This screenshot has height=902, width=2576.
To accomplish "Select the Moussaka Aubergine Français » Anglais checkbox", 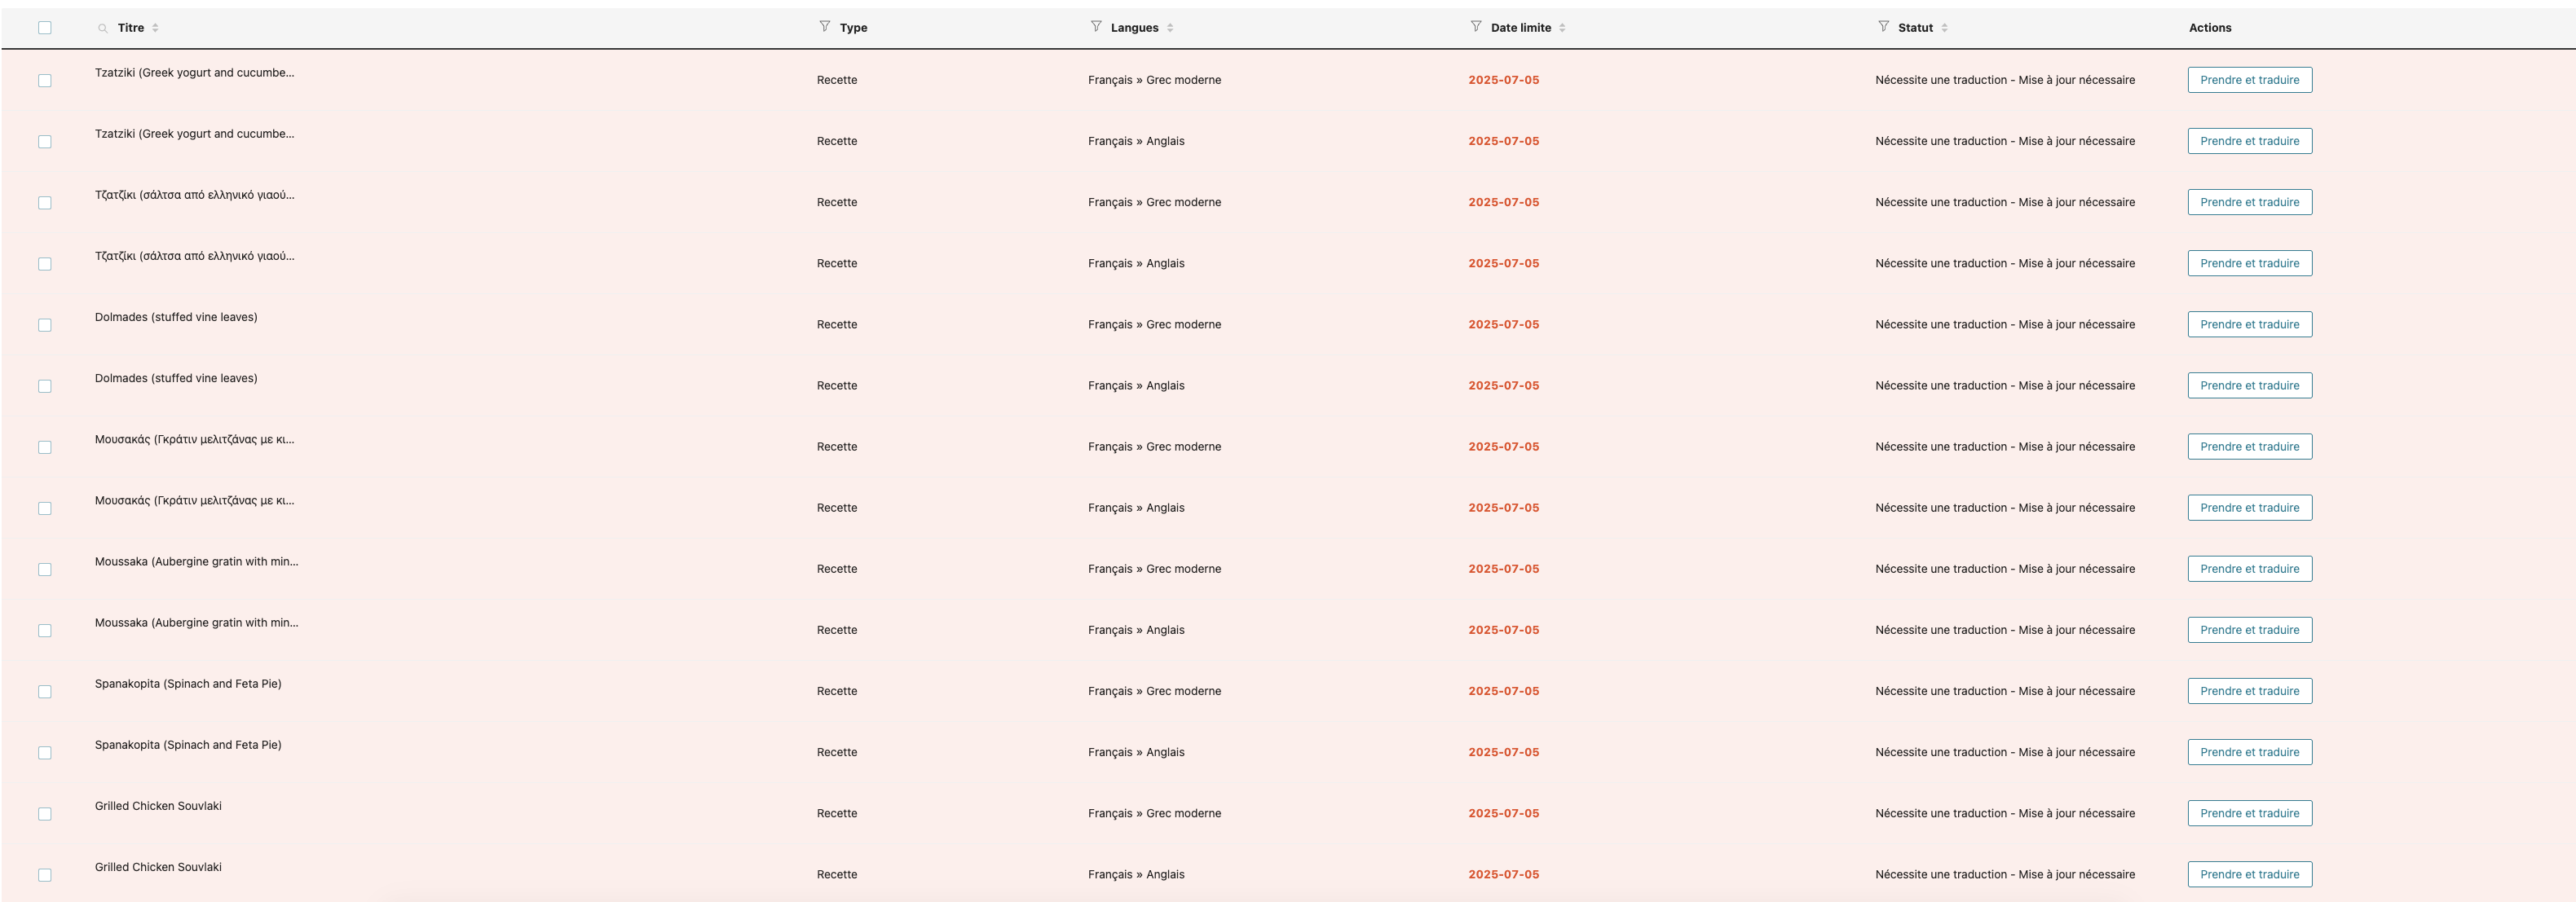I will tap(45, 630).
